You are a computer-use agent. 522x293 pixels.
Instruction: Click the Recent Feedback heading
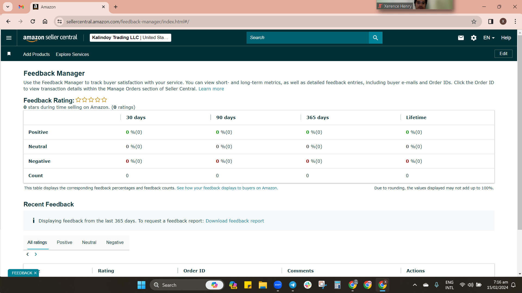tap(49, 204)
